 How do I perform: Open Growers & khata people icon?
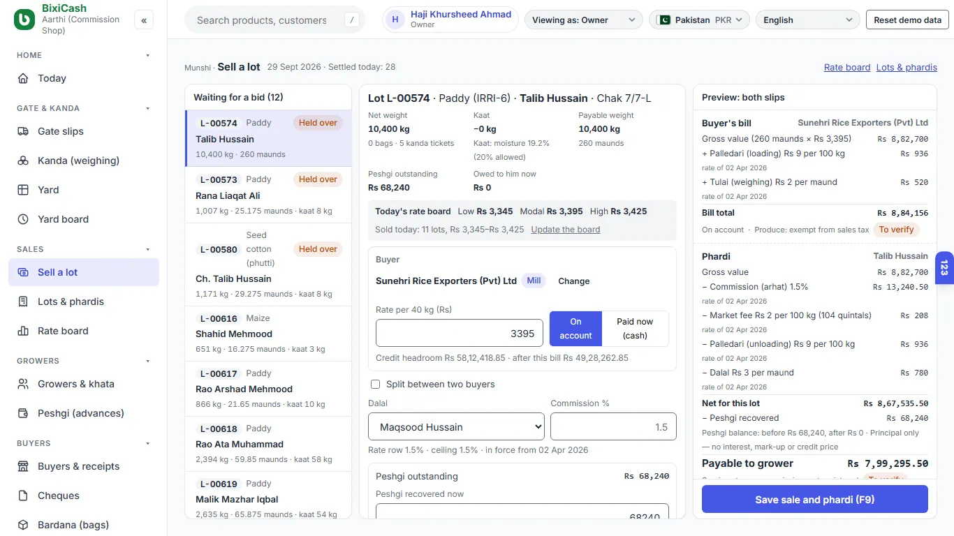coord(23,384)
